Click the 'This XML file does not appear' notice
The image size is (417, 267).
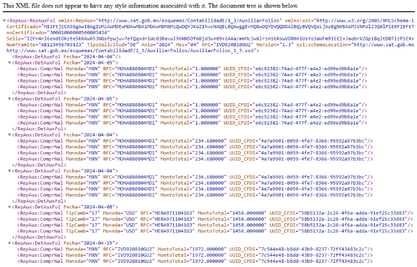click(143, 5)
